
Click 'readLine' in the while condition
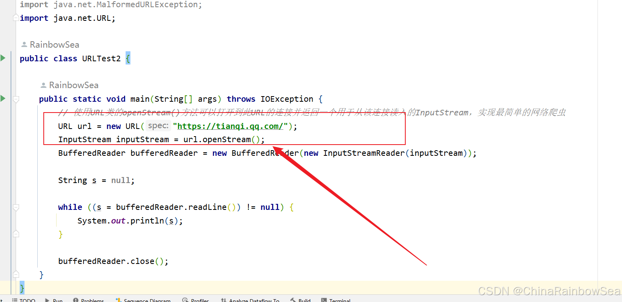tap(207, 207)
